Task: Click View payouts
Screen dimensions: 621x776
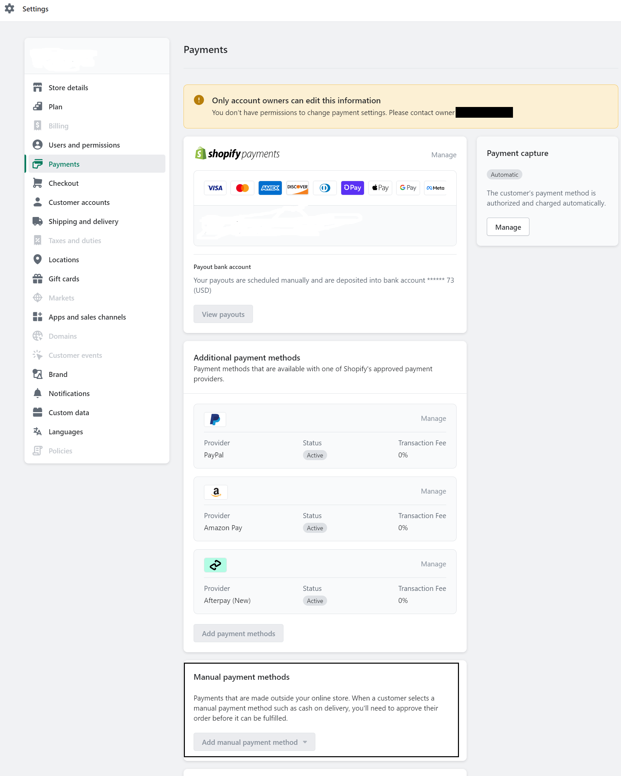Action: click(x=223, y=314)
